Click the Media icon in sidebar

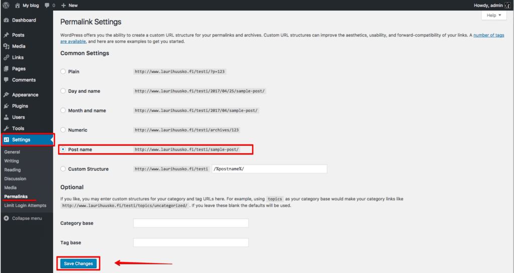pyautogui.click(x=6, y=46)
